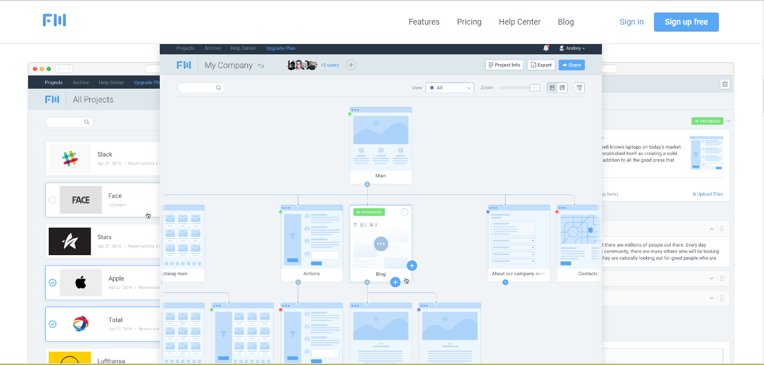Screen dimensions: 764x365
Task: Click the blue plus icon on the Blog page
Action: point(412,265)
